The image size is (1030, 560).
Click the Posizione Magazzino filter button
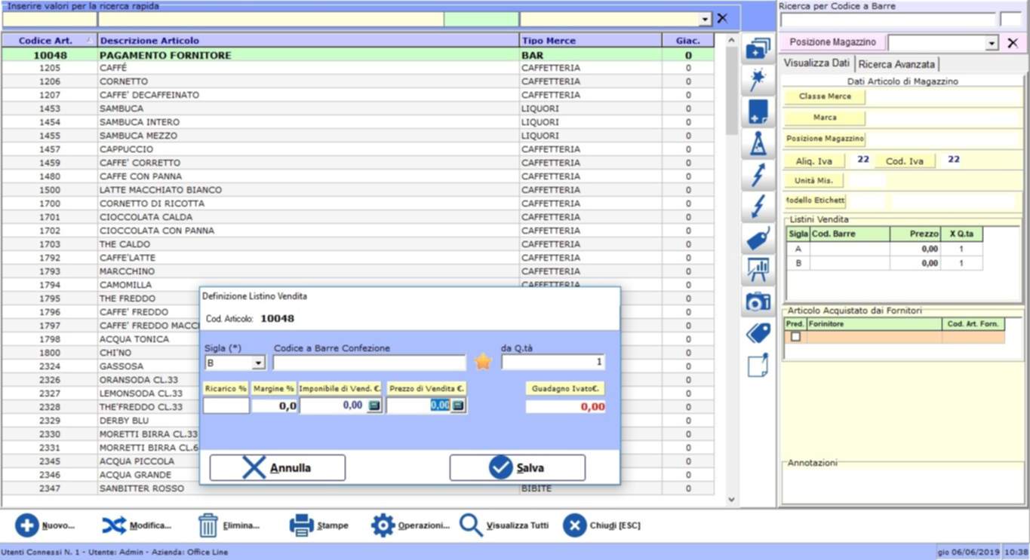click(x=833, y=42)
